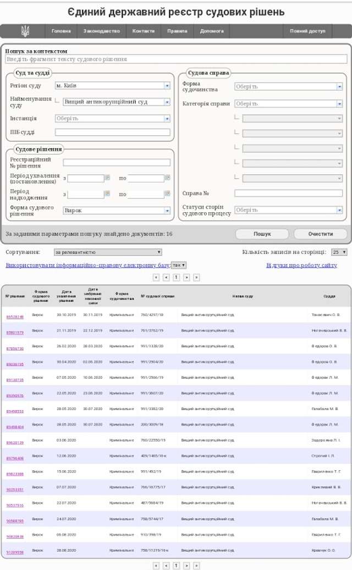Click the Очистити button to clear form
The width and height of the screenshot is (352, 570).
coord(320,234)
